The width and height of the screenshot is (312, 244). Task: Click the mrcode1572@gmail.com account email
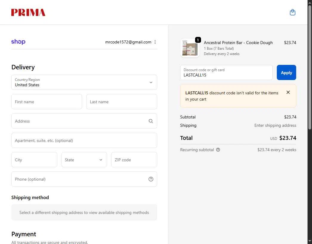point(128,42)
